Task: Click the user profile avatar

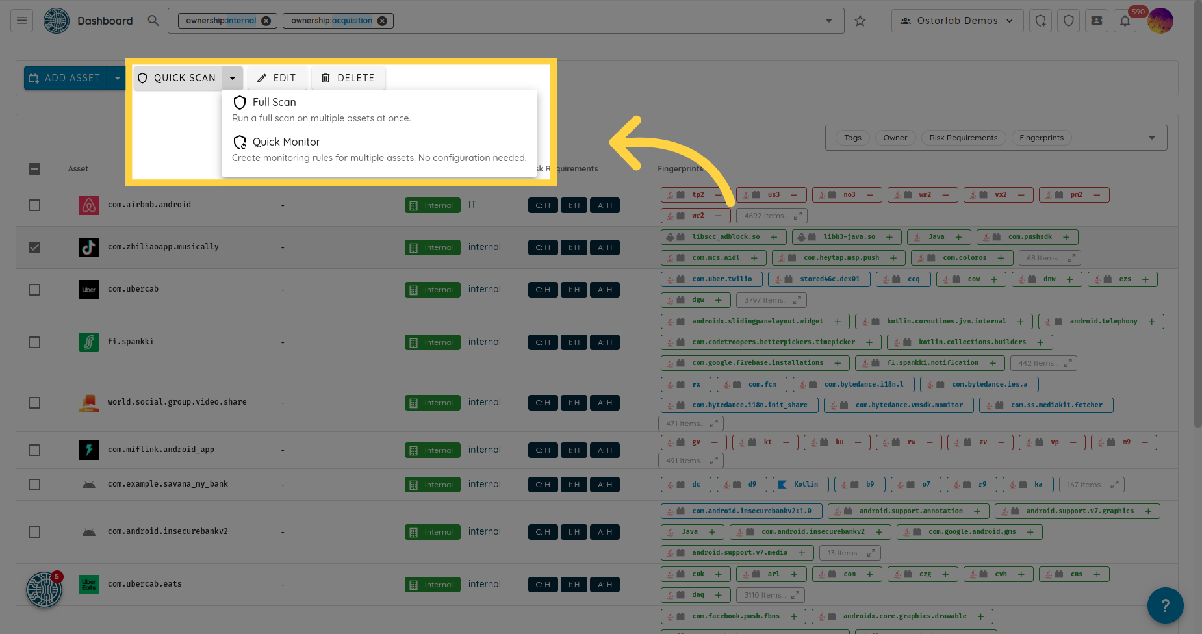Action: [x=1160, y=21]
